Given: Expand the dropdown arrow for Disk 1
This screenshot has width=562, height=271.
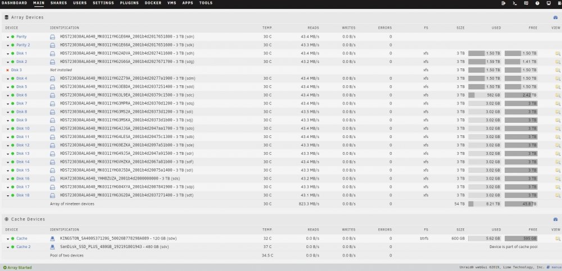Looking at the screenshot, I should click(8, 54).
